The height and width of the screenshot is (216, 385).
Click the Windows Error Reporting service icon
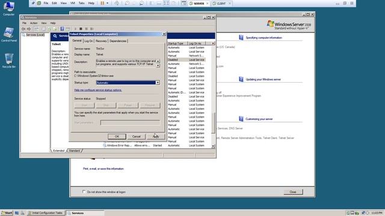105,145
